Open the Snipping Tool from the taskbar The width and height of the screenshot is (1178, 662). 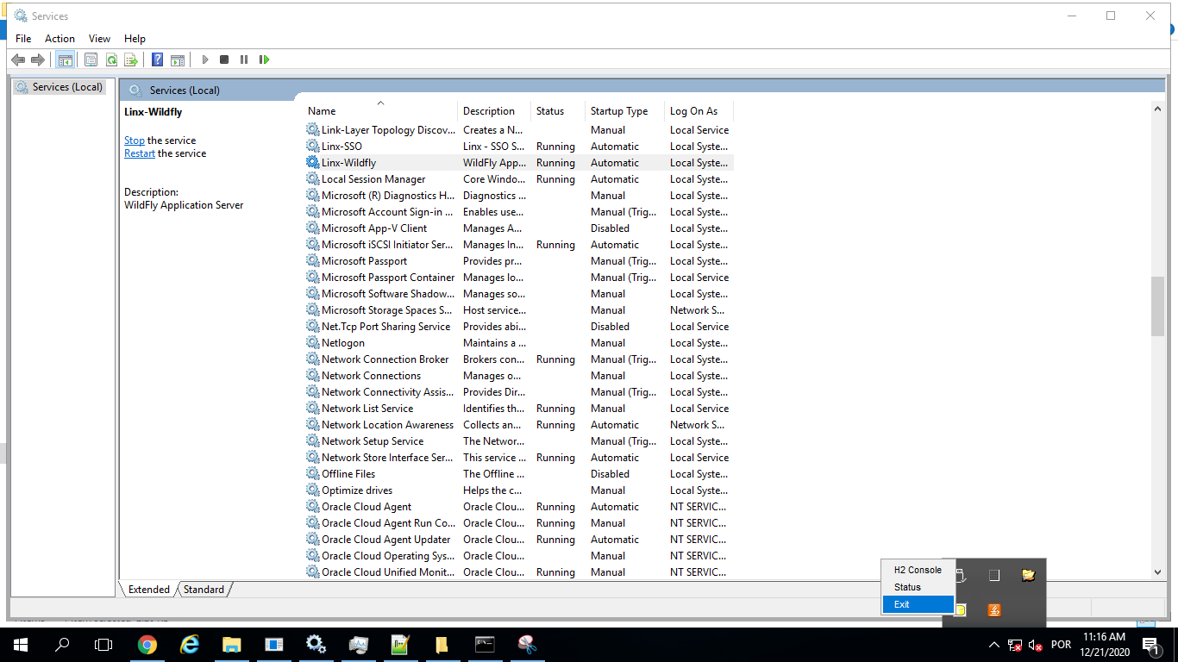pos(527,645)
